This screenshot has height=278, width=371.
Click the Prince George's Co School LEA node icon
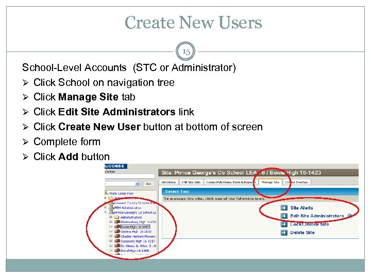point(111,212)
